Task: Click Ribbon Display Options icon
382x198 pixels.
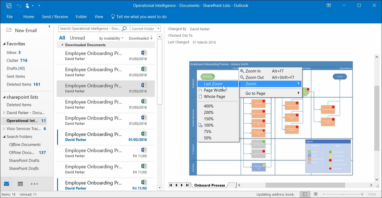Action: [329, 5]
